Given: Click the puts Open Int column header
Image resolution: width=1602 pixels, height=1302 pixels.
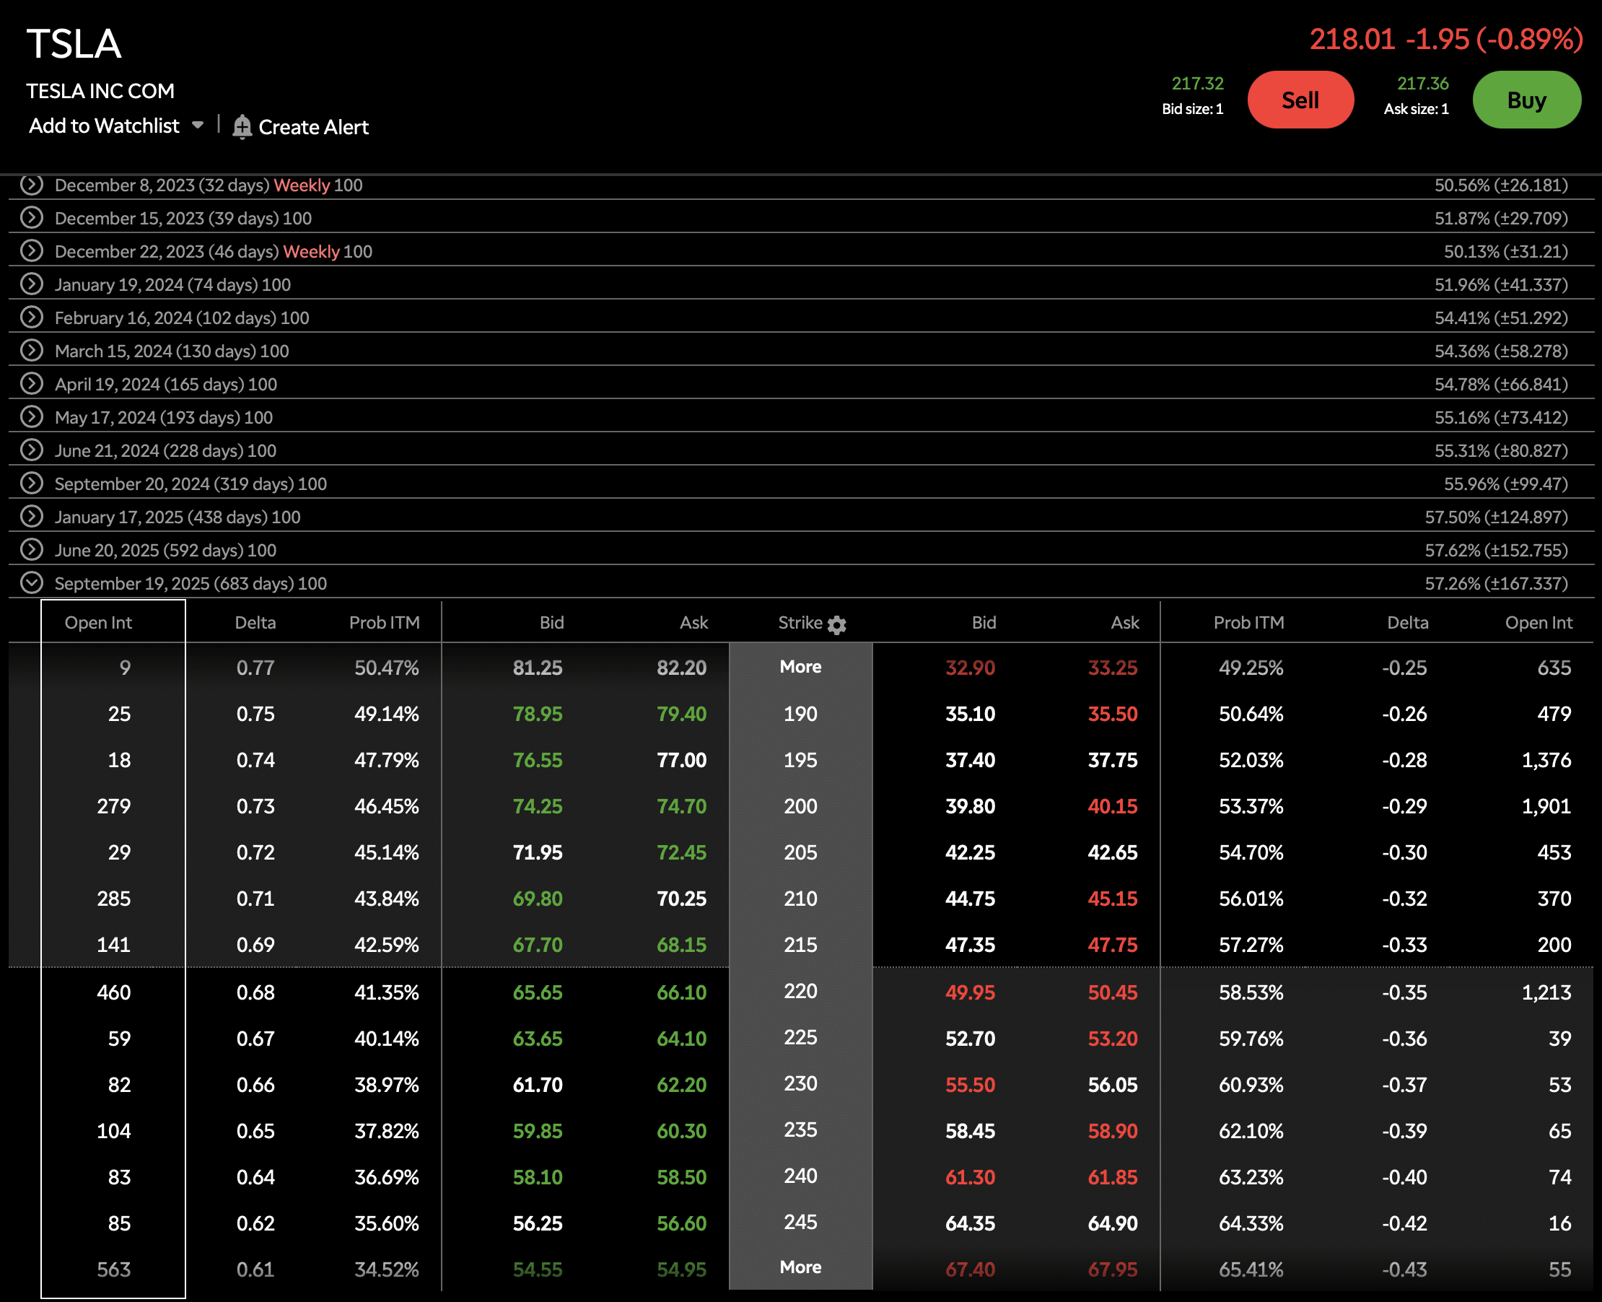Looking at the screenshot, I should (1538, 623).
